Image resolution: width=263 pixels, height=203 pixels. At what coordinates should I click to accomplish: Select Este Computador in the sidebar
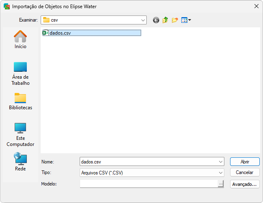coord(20,135)
